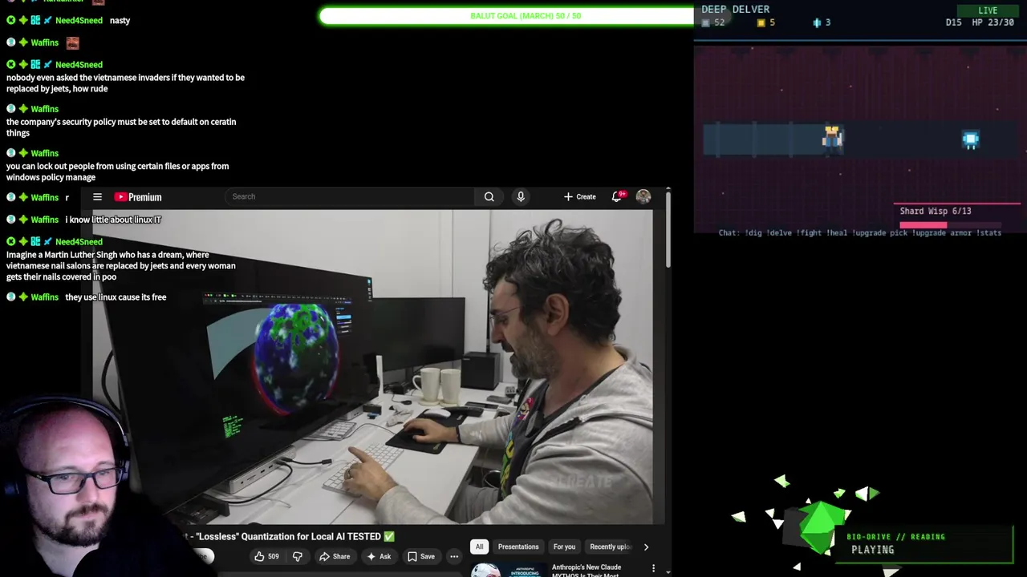Screen dimensions: 1027x577
Task: Click the green crystal overlay graphic
Action: coord(818,527)
